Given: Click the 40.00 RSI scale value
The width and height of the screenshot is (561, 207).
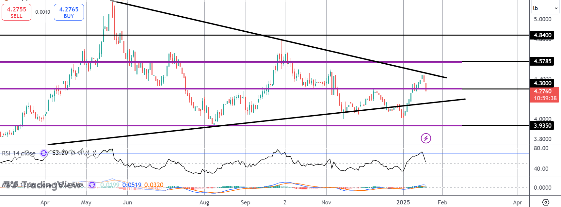Looking at the screenshot, I should coord(541,169).
